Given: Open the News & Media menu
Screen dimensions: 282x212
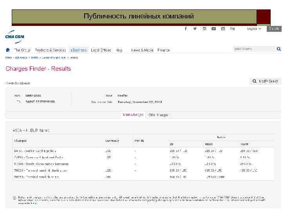Looking at the screenshot, I should coord(142,50).
